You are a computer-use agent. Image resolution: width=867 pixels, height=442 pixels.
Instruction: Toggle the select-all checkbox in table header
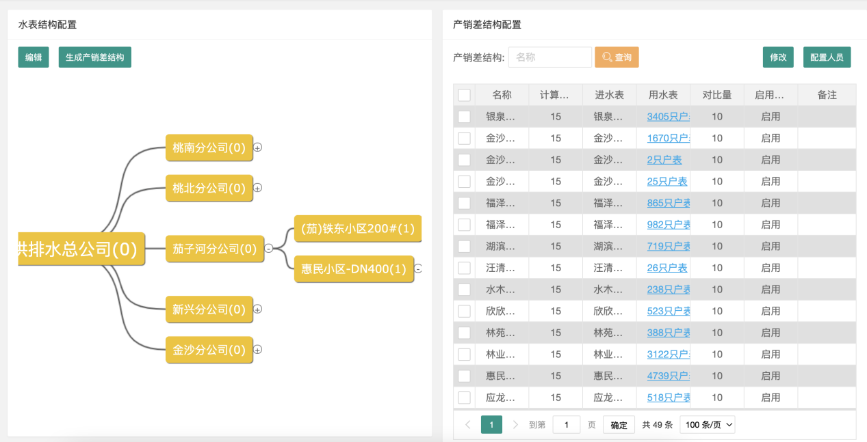[464, 95]
